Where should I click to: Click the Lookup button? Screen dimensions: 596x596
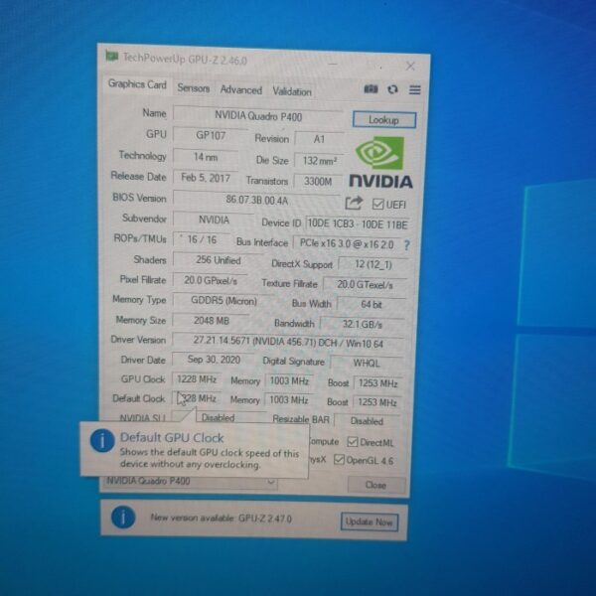coord(383,120)
